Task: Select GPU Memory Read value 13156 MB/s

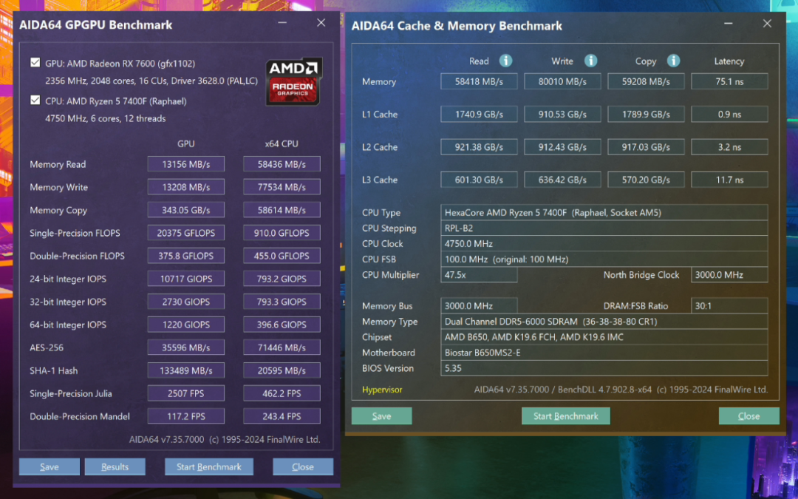Action: (x=185, y=164)
